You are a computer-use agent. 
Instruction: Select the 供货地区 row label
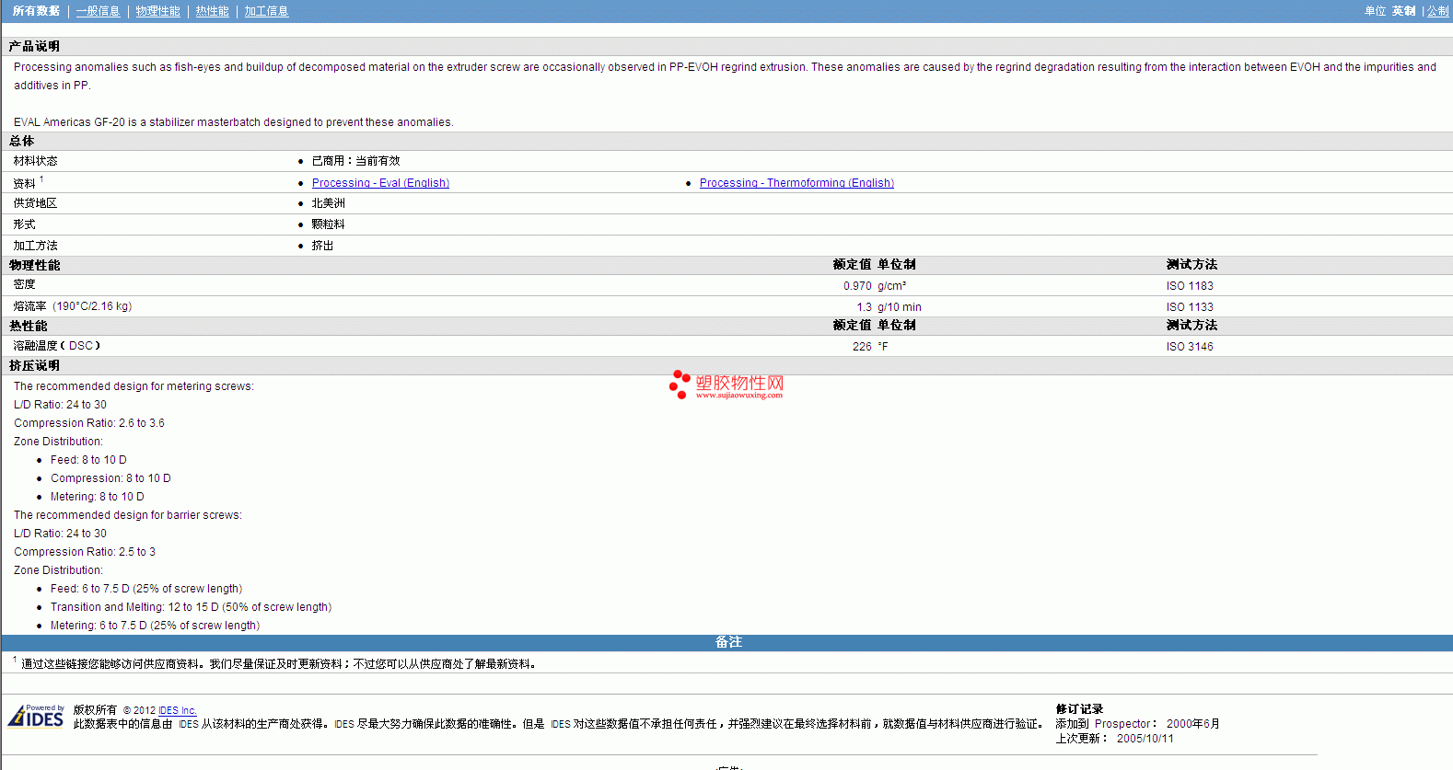pos(35,203)
